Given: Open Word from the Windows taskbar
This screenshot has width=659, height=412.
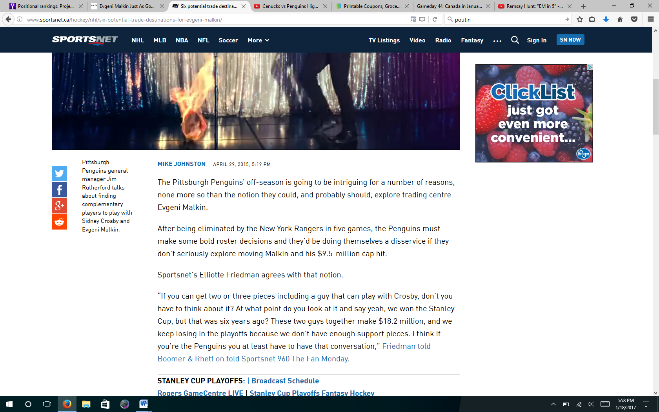Looking at the screenshot, I should [x=144, y=404].
